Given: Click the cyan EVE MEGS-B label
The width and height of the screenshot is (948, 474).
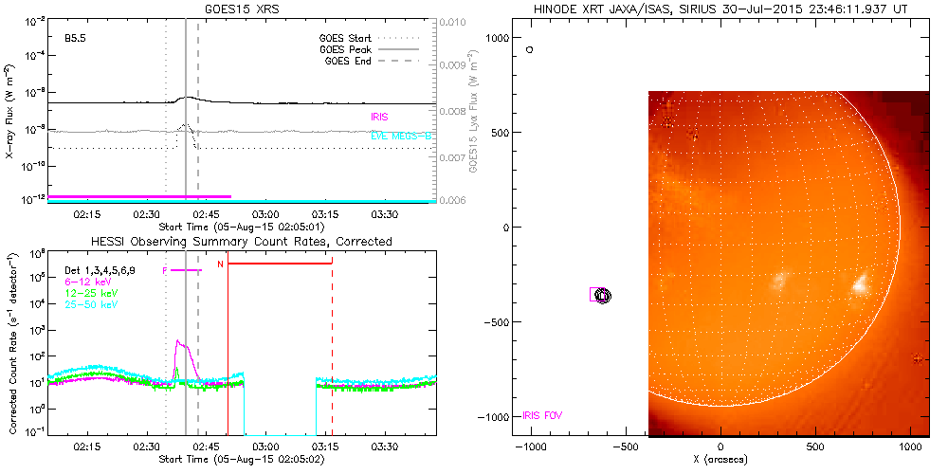Looking at the screenshot, I should [x=402, y=137].
